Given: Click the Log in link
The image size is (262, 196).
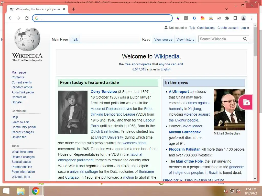Looking at the screenshot, I should coord(245,28).
